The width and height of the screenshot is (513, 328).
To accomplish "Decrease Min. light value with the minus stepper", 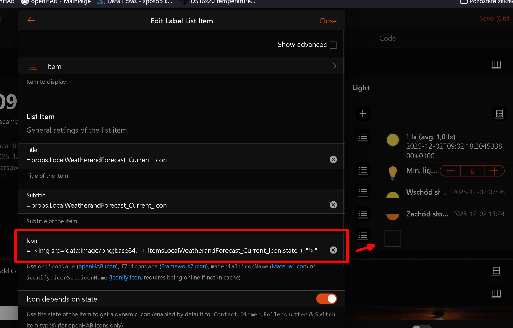I will pyautogui.click(x=450, y=171).
